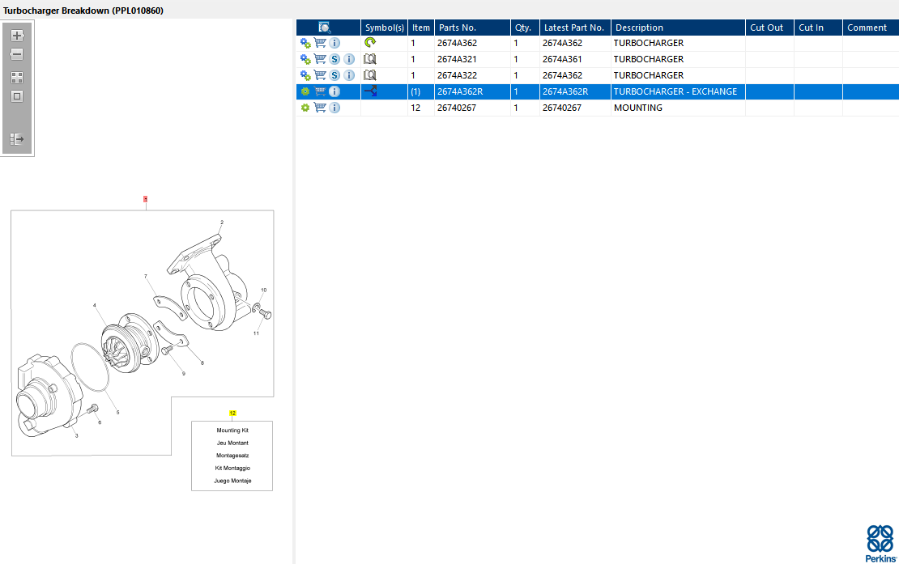Sort by the Symbol(s) column header

point(384,28)
